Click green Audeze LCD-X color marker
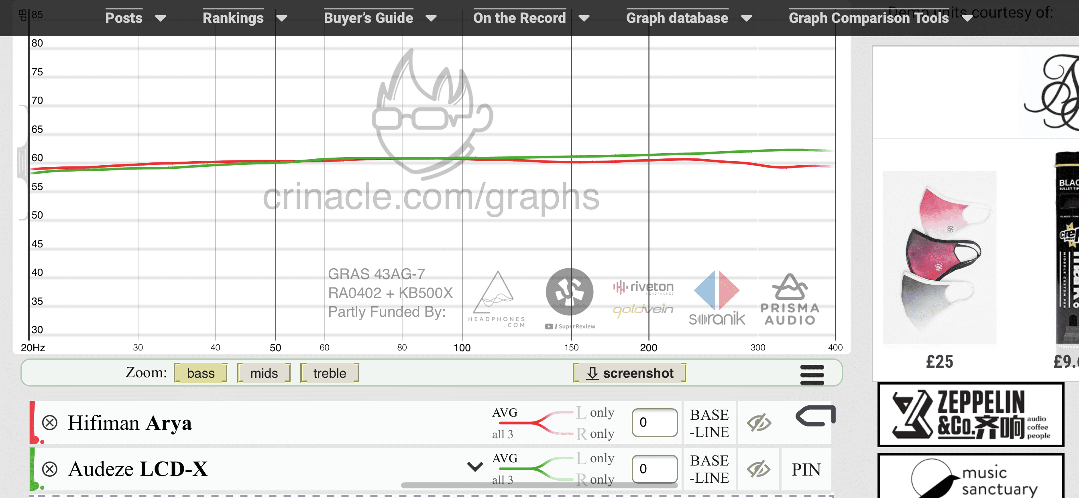1079x498 pixels. pyautogui.click(x=35, y=469)
